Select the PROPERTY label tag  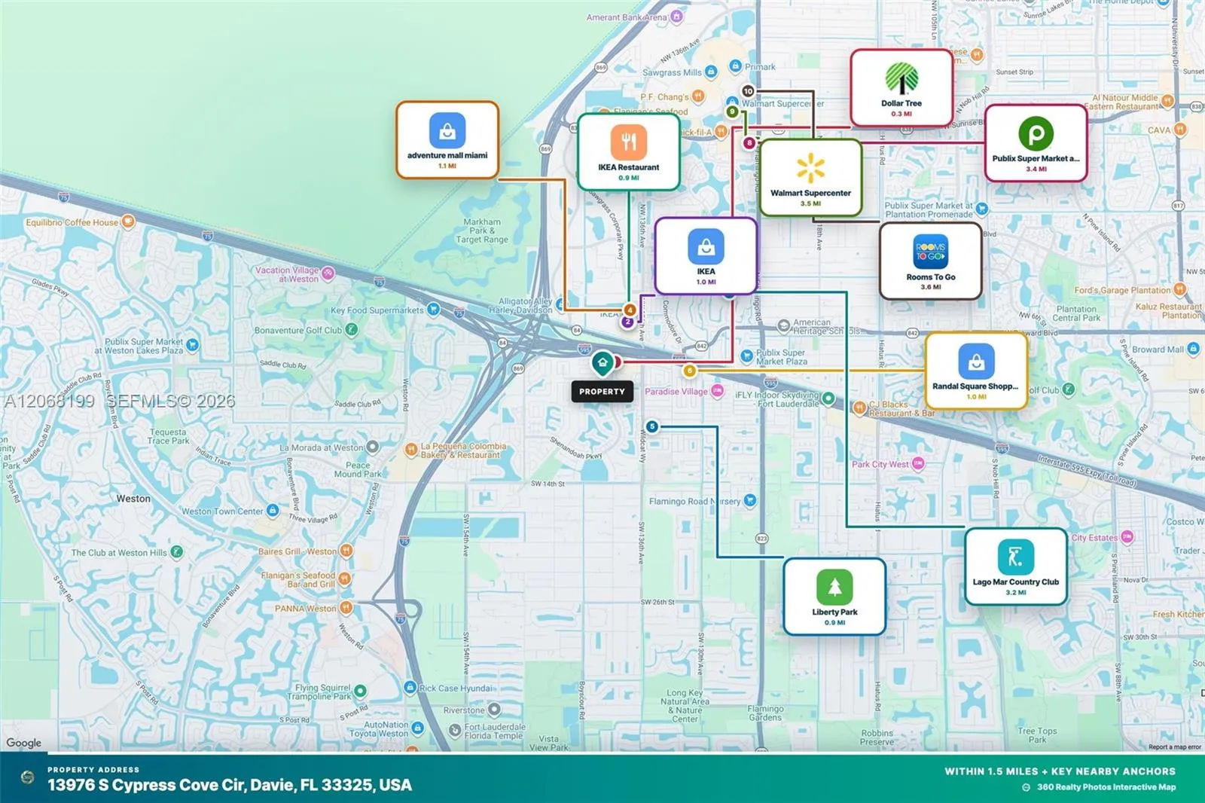pyautogui.click(x=602, y=392)
